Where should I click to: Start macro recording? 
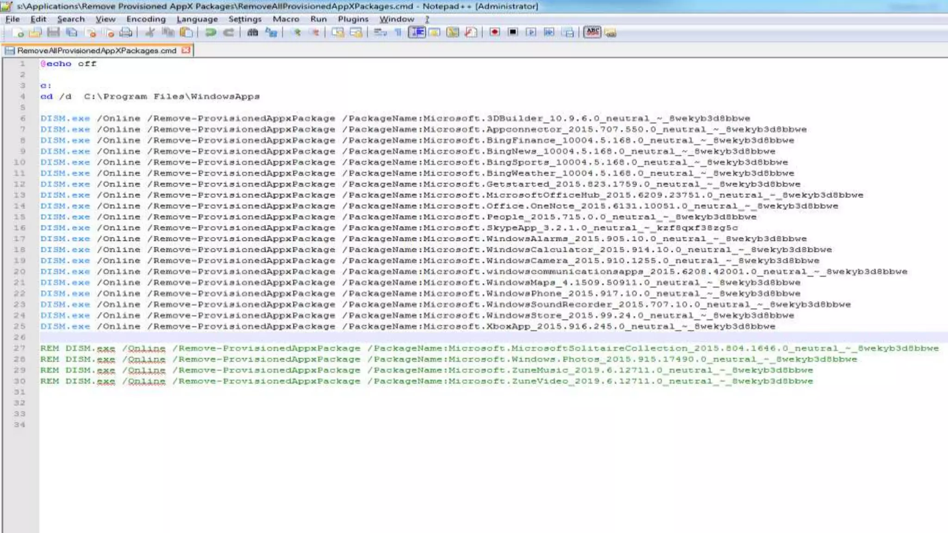tap(495, 32)
